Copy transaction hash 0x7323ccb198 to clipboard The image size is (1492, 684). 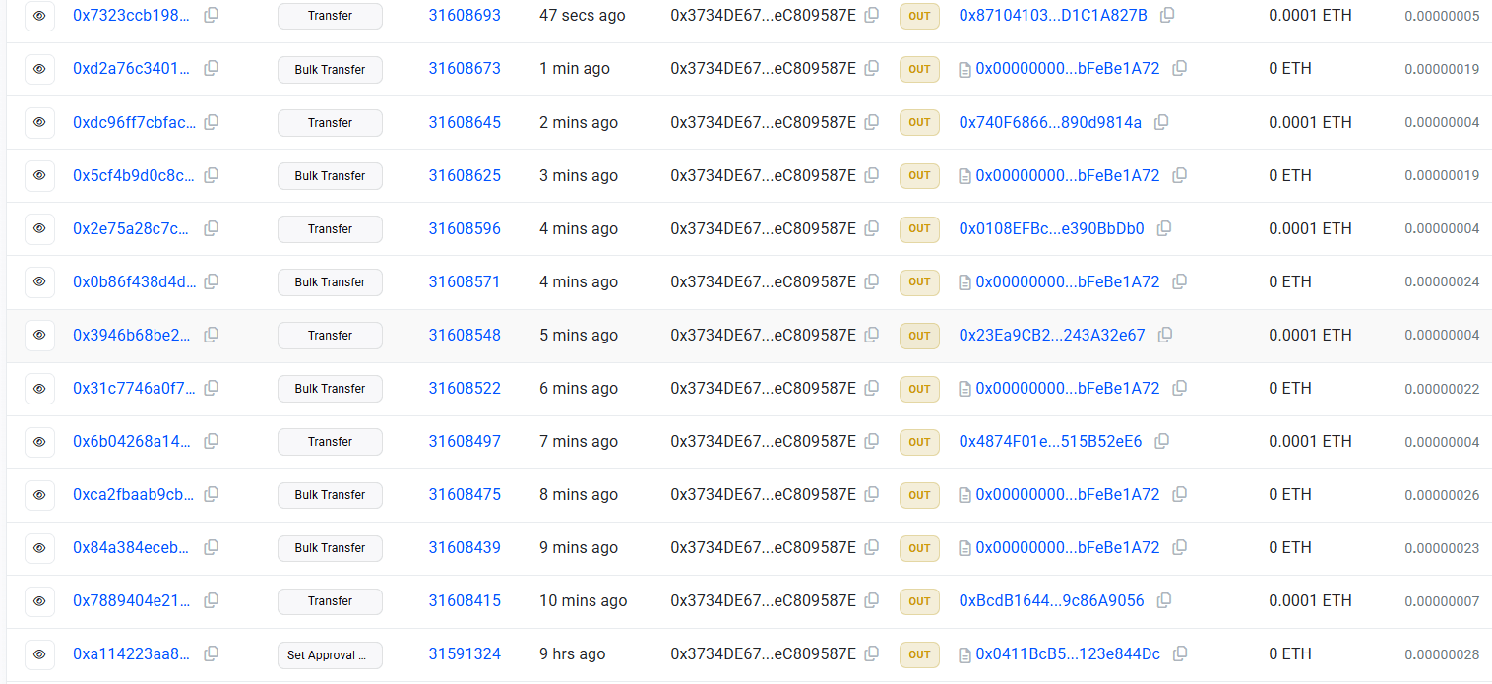pos(211,16)
